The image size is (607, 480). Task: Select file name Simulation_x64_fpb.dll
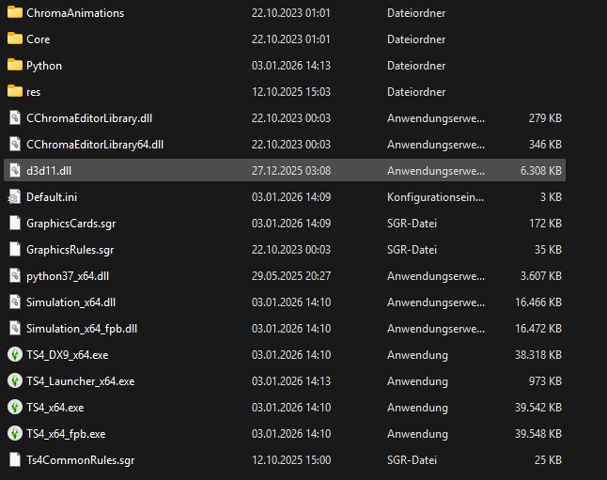coord(82,329)
